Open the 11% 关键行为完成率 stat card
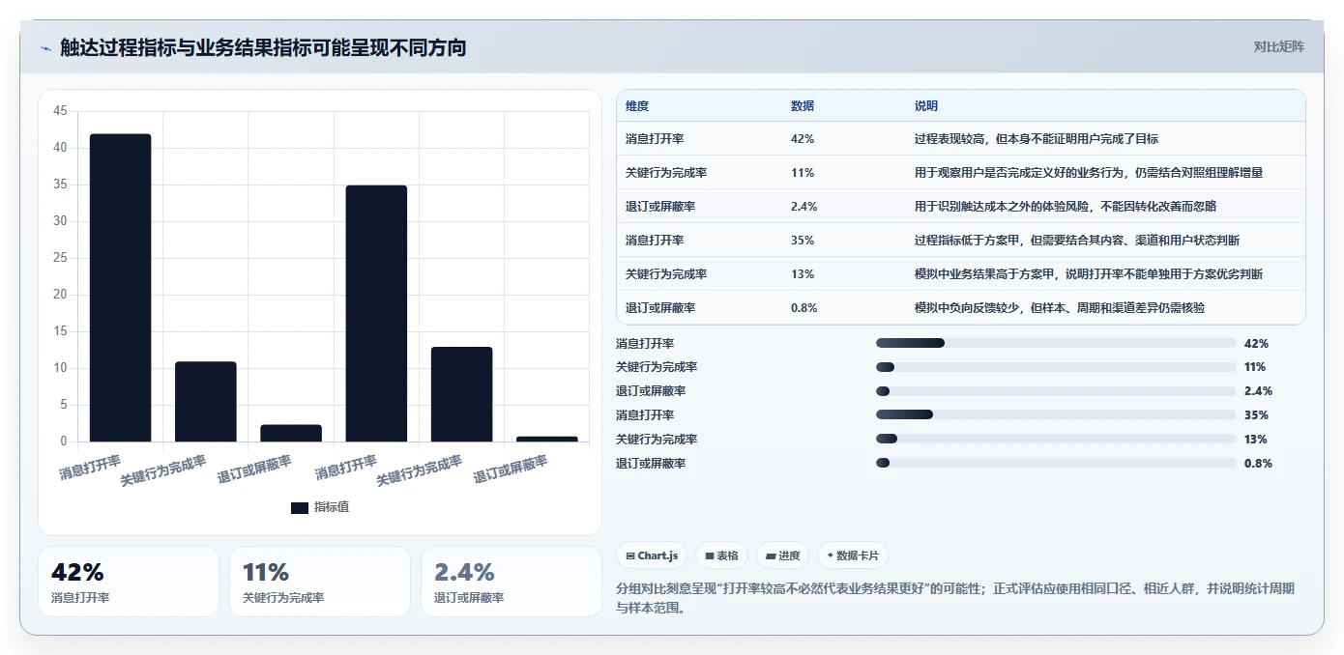The height and width of the screenshot is (655, 1344). [x=320, y=582]
